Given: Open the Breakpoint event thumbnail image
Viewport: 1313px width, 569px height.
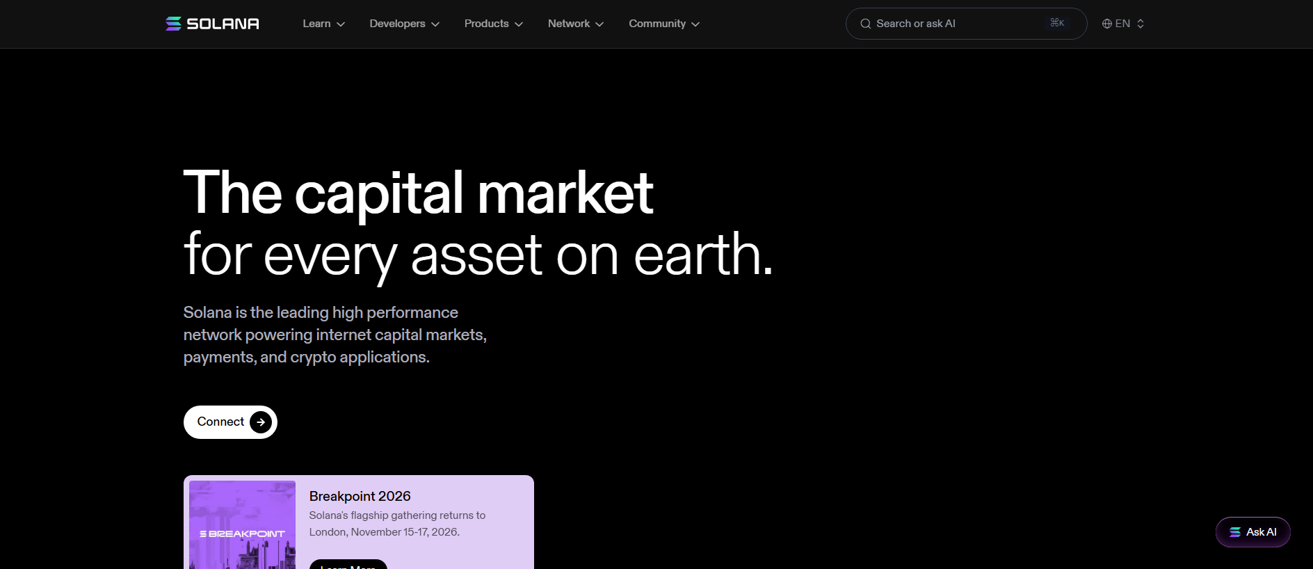Looking at the screenshot, I should (x=242, y=525).
